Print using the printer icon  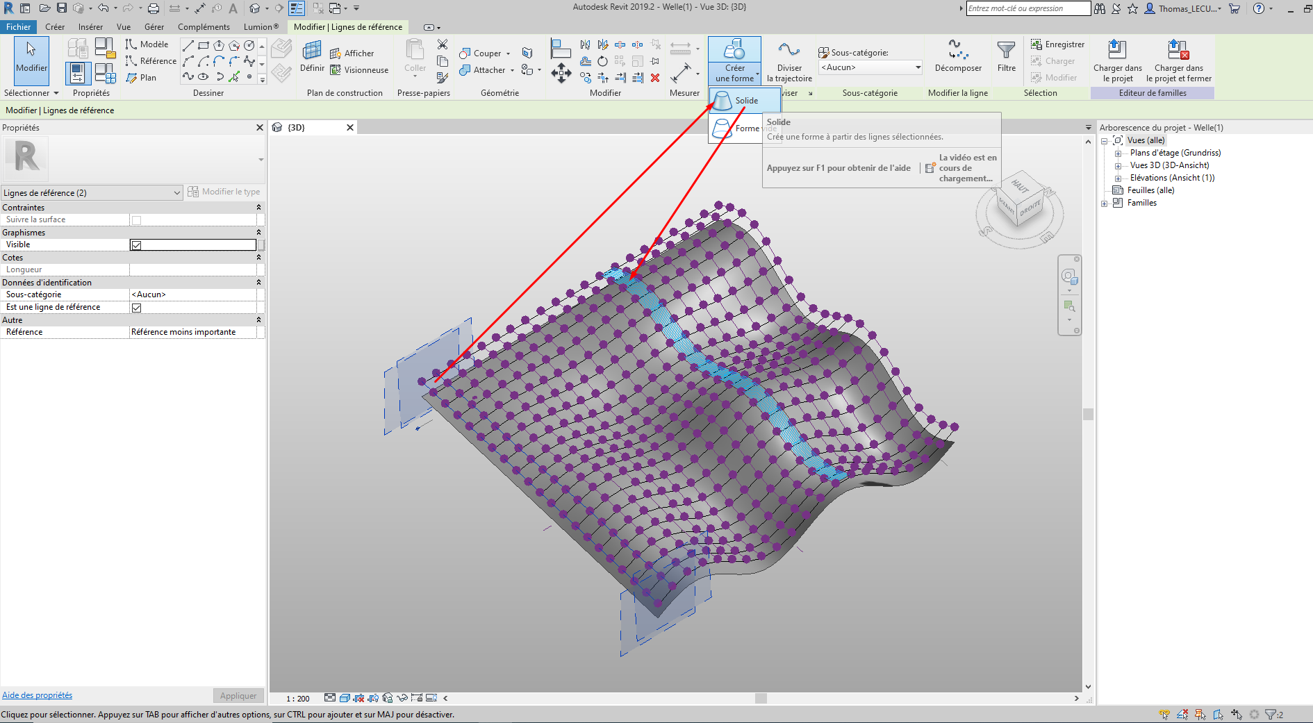pyautogui.click(x=154, y=8)
